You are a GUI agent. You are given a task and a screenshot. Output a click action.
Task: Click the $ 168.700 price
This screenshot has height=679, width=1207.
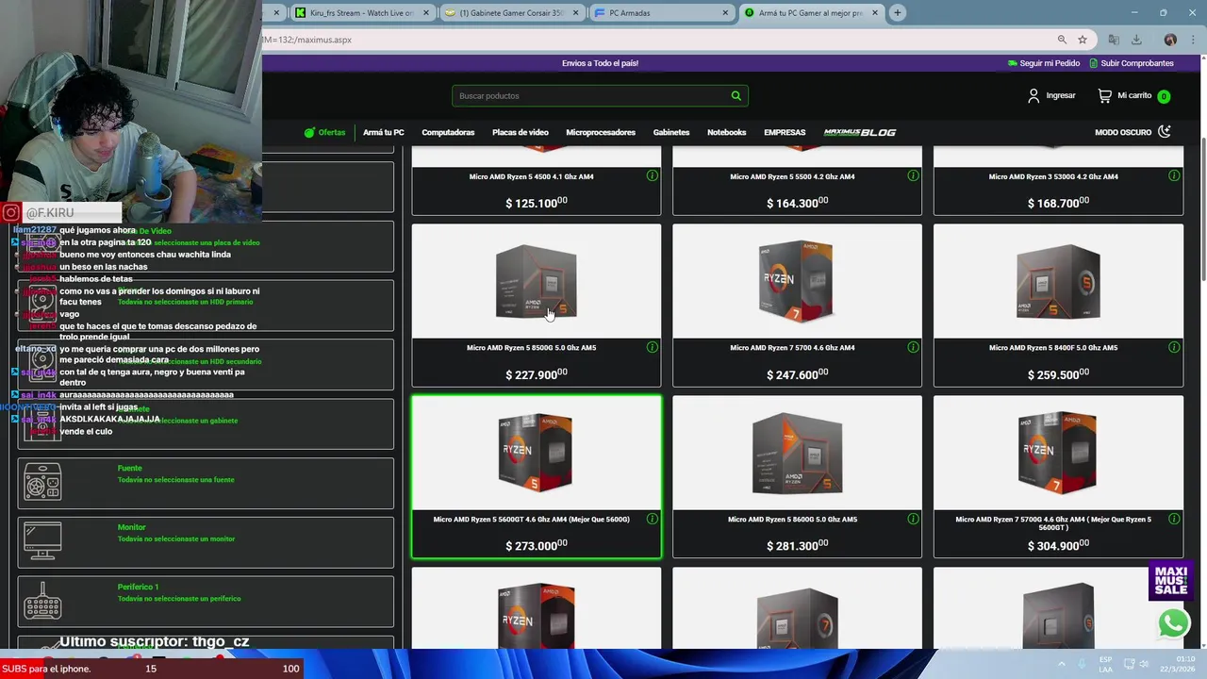pyautogui.click(x=1058, y=203)
